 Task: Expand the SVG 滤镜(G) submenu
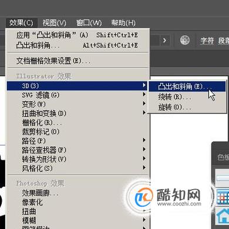[77, 95]
